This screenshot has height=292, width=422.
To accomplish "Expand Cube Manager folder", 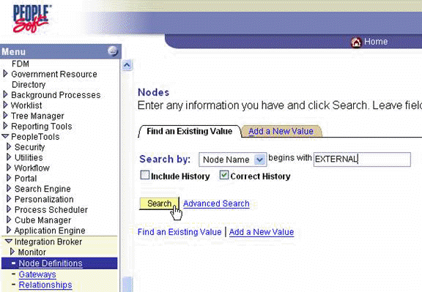I will tap(9, 220).
